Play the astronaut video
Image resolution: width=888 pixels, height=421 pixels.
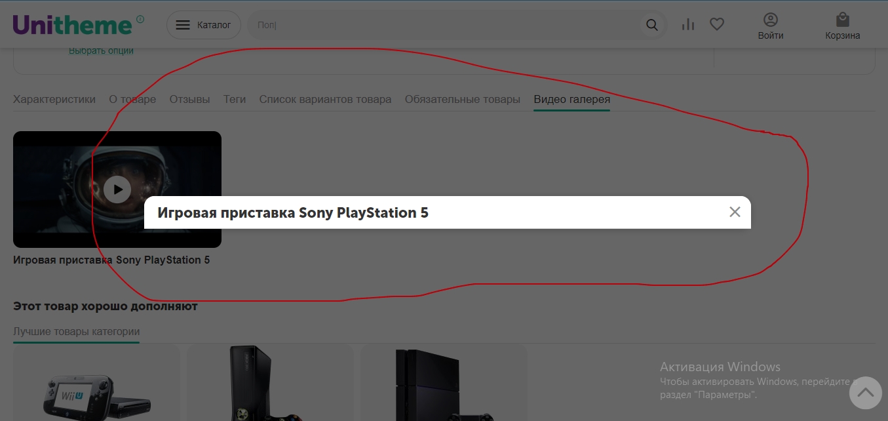117,190
